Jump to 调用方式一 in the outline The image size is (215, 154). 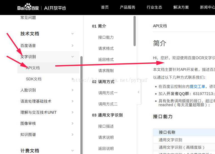108,93
